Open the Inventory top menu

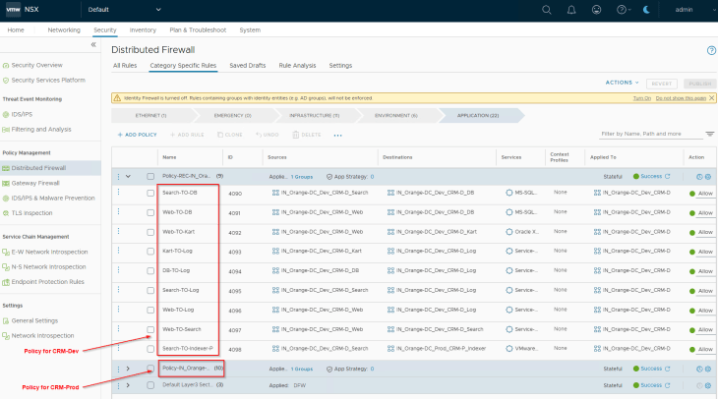(143, 30)
